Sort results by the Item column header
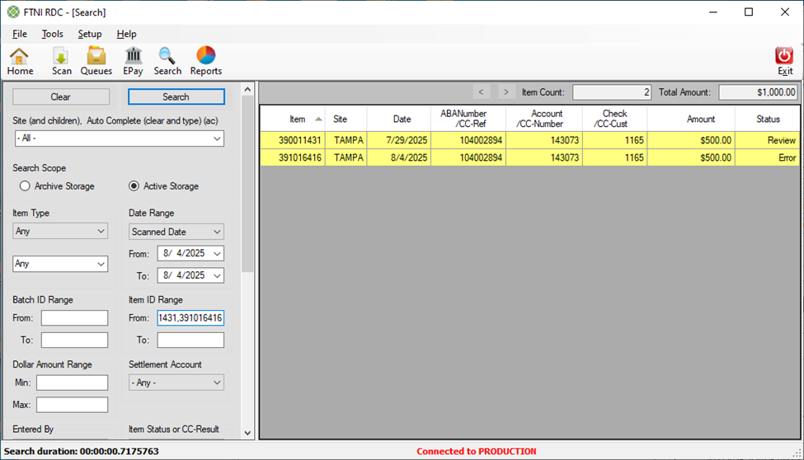Screen dimensions: 804x460 click(297, 120)
